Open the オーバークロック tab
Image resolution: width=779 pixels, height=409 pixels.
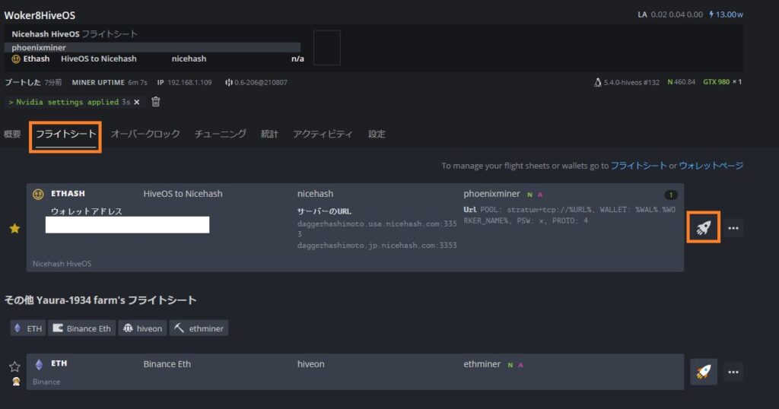(145, 134)
